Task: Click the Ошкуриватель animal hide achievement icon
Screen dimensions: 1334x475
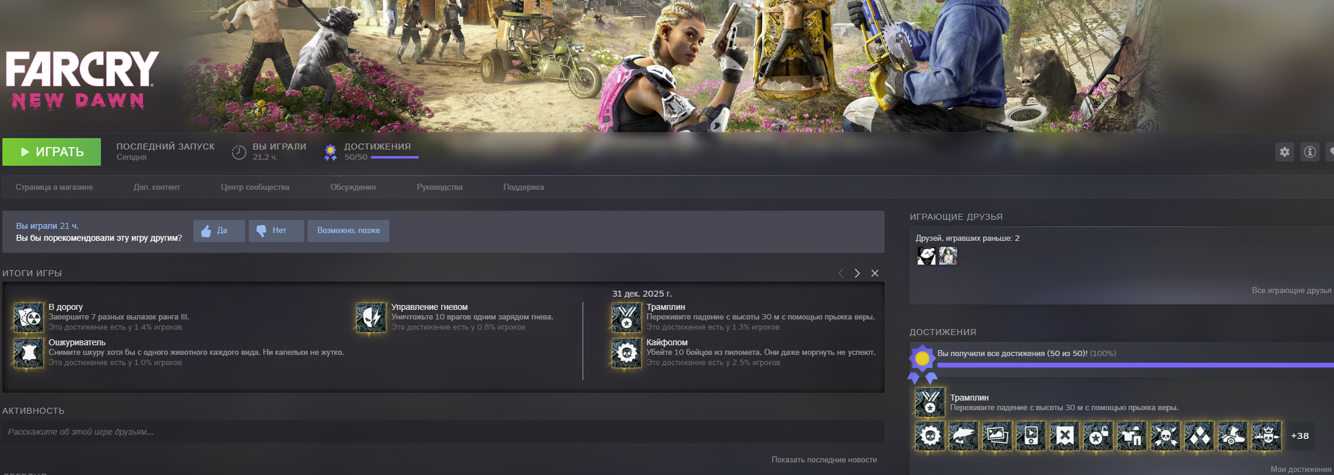Action: [28, 352]
